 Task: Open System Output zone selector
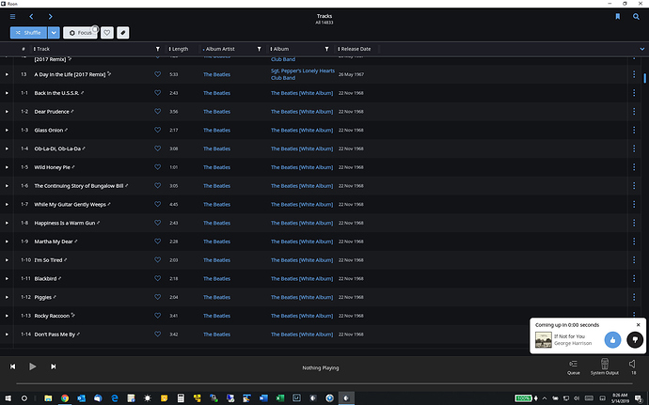point(604,366)
